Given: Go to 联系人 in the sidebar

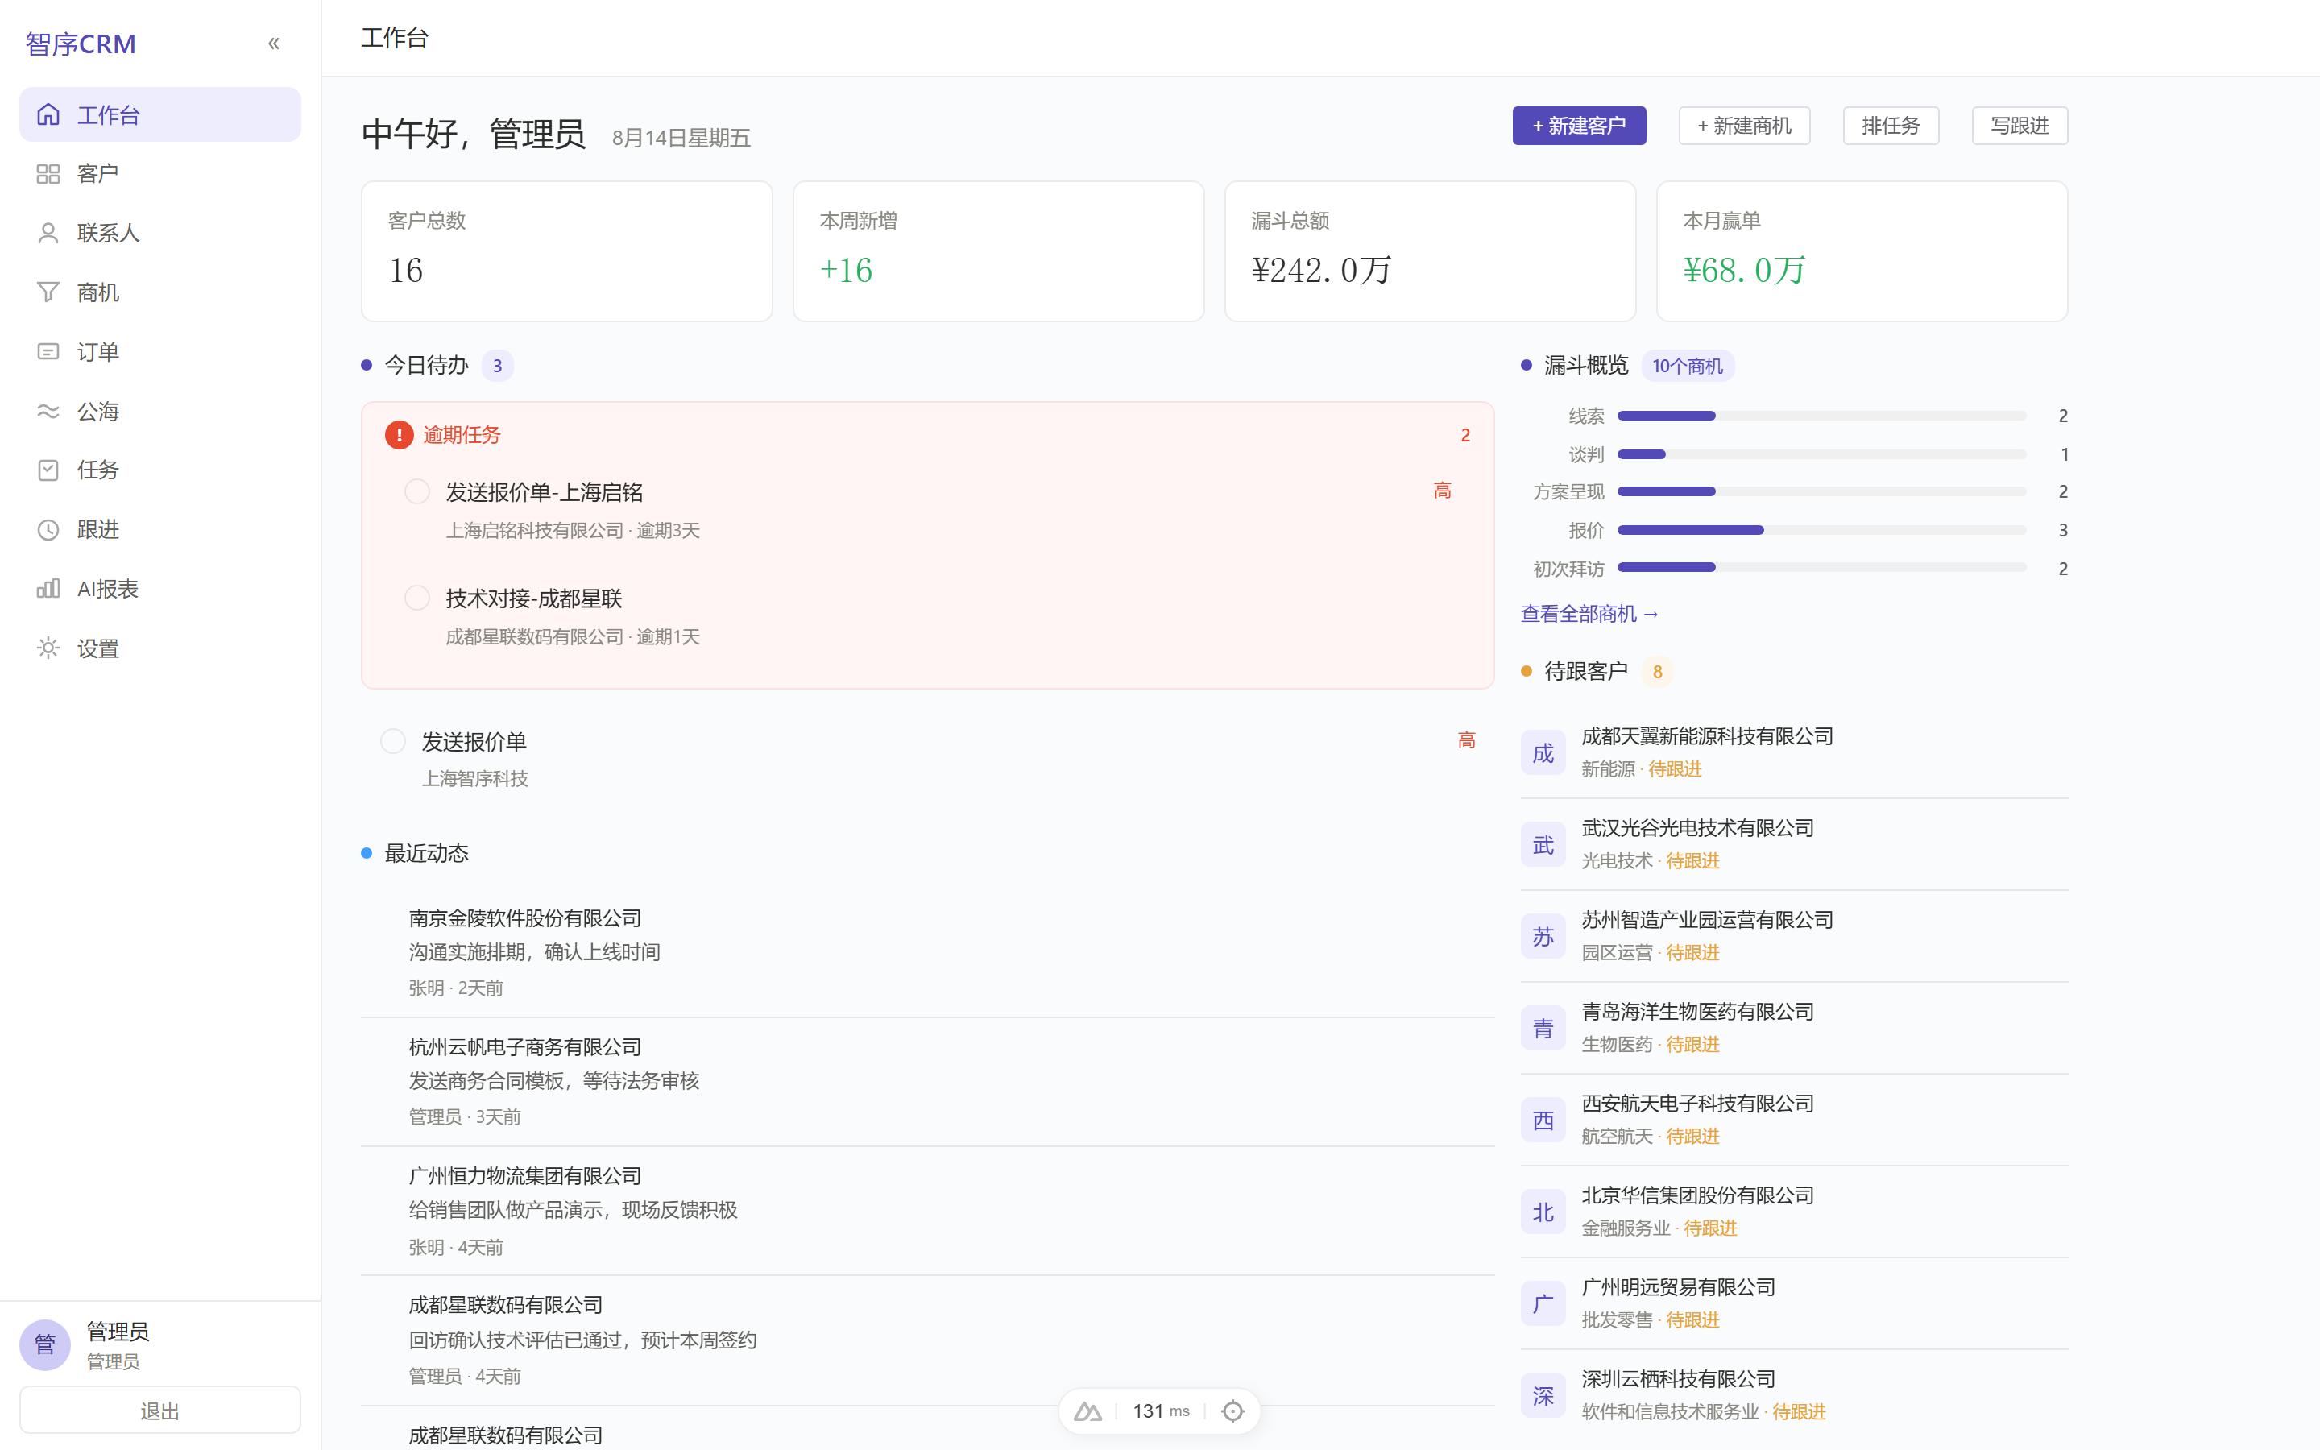Looking at the screenshot, I should coord(160,233).
